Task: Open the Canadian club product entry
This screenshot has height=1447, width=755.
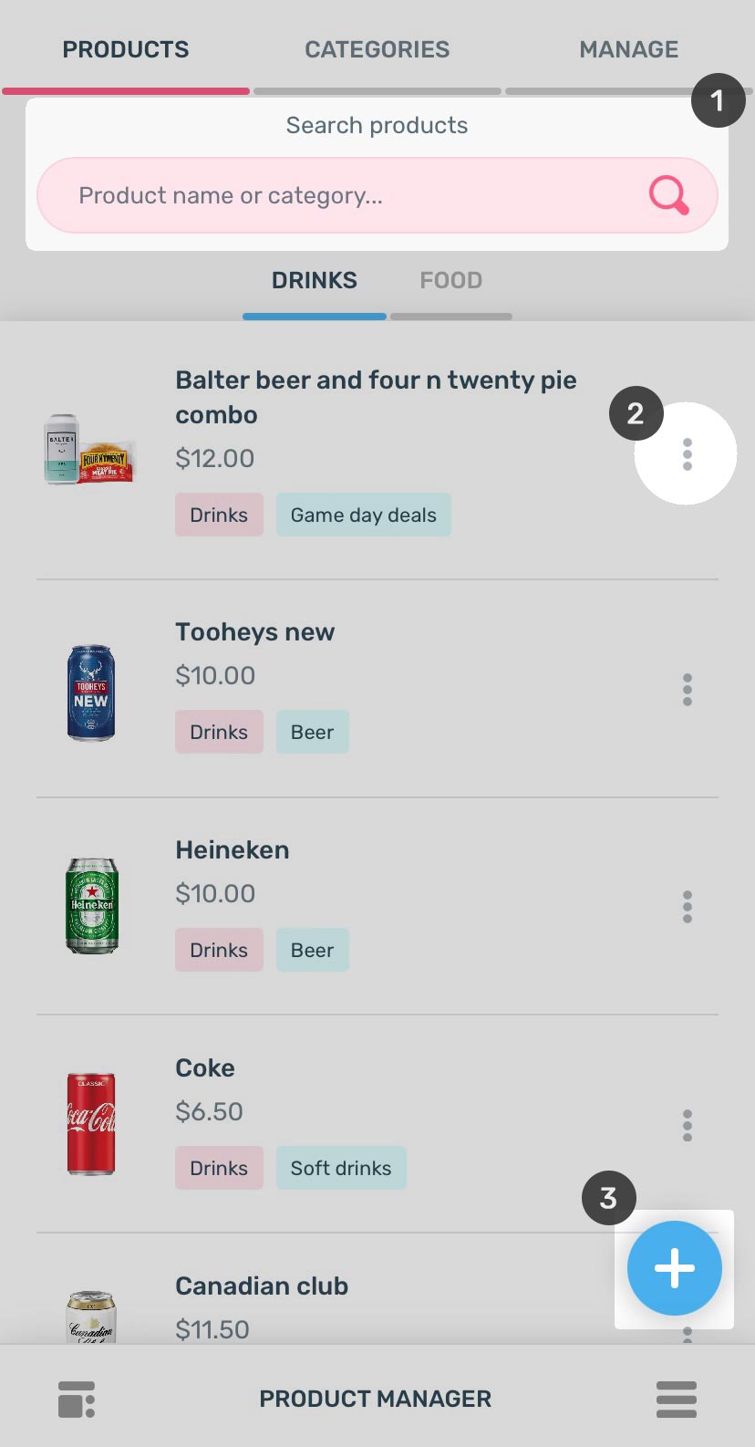Action: [262, 1286]
